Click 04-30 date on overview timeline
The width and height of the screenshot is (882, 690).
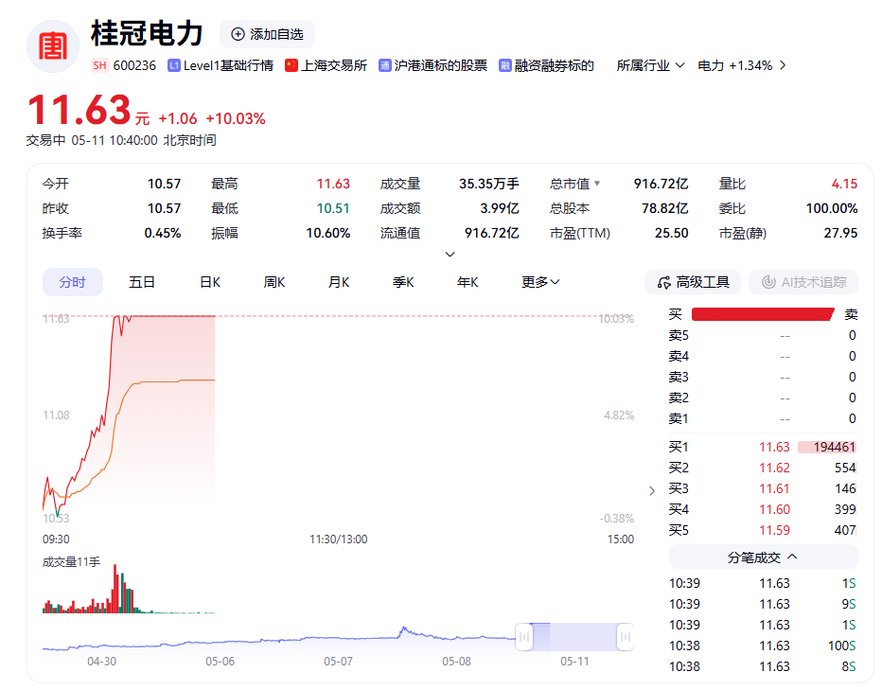pos(102,662)
